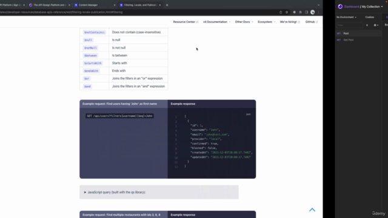Image resolution: width=388 pixels, height=218 pixels.
Task: Open Cookies in Insomnia
Action: 369,18
